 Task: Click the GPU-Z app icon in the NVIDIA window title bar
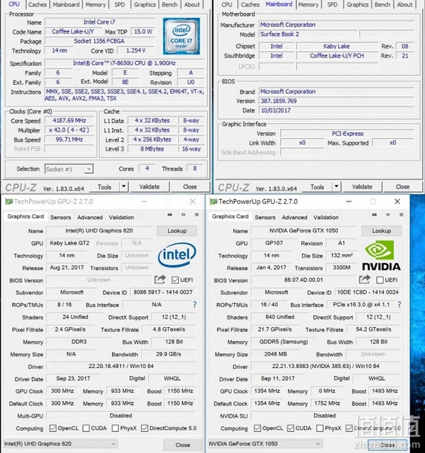tap(213, 201)
